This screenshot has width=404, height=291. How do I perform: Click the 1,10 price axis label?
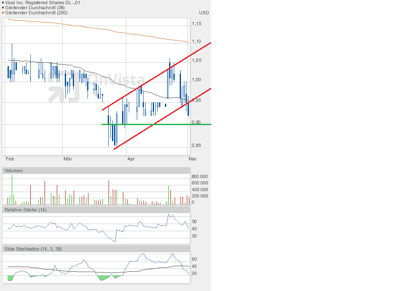coord(197,42)
